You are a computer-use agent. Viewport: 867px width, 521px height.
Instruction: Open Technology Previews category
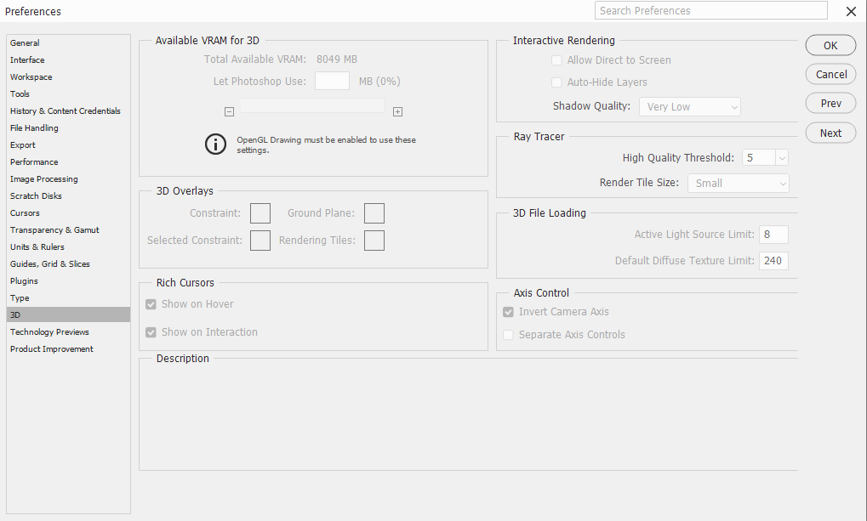click(x=69, y=332)
